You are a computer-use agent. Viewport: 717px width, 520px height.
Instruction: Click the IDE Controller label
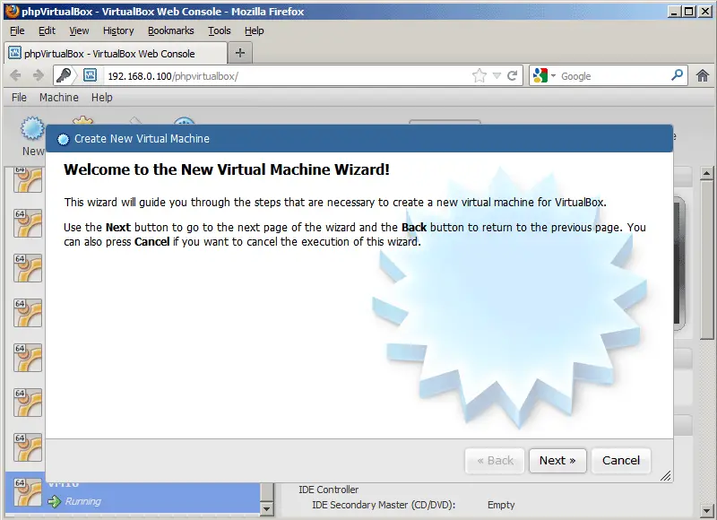(x=328, y=490)
